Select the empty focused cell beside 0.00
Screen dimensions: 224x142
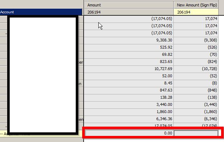coord(196,133)
